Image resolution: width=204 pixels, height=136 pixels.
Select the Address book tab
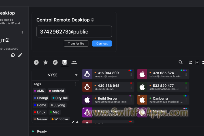(65, 62)
